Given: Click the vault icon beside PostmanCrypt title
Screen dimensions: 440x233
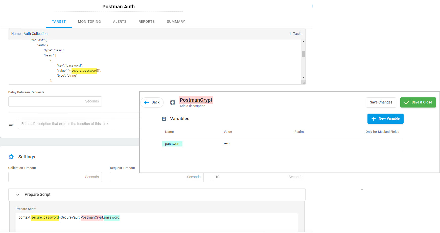Looking at the screenshot, I should [x=173, y=102].
